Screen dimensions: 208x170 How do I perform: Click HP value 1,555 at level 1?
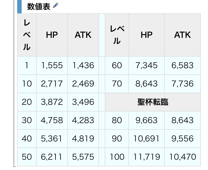click(x=52, y=65)
